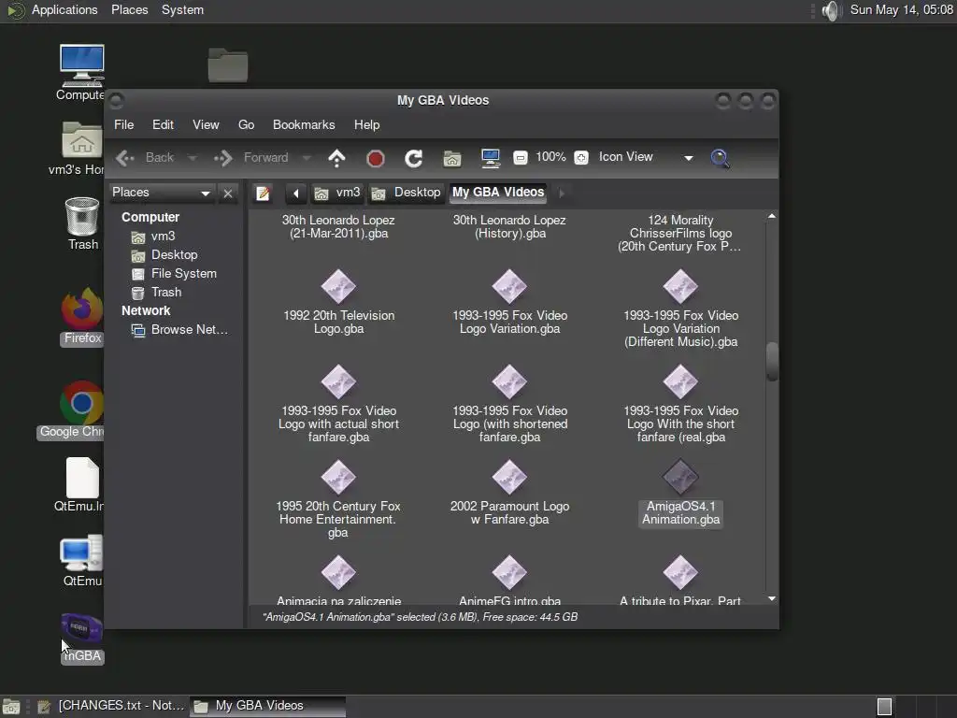Viewport: 957px width, 718px height.
Task: Select A tribute to Pixar file icon
Action: (680, 572)
